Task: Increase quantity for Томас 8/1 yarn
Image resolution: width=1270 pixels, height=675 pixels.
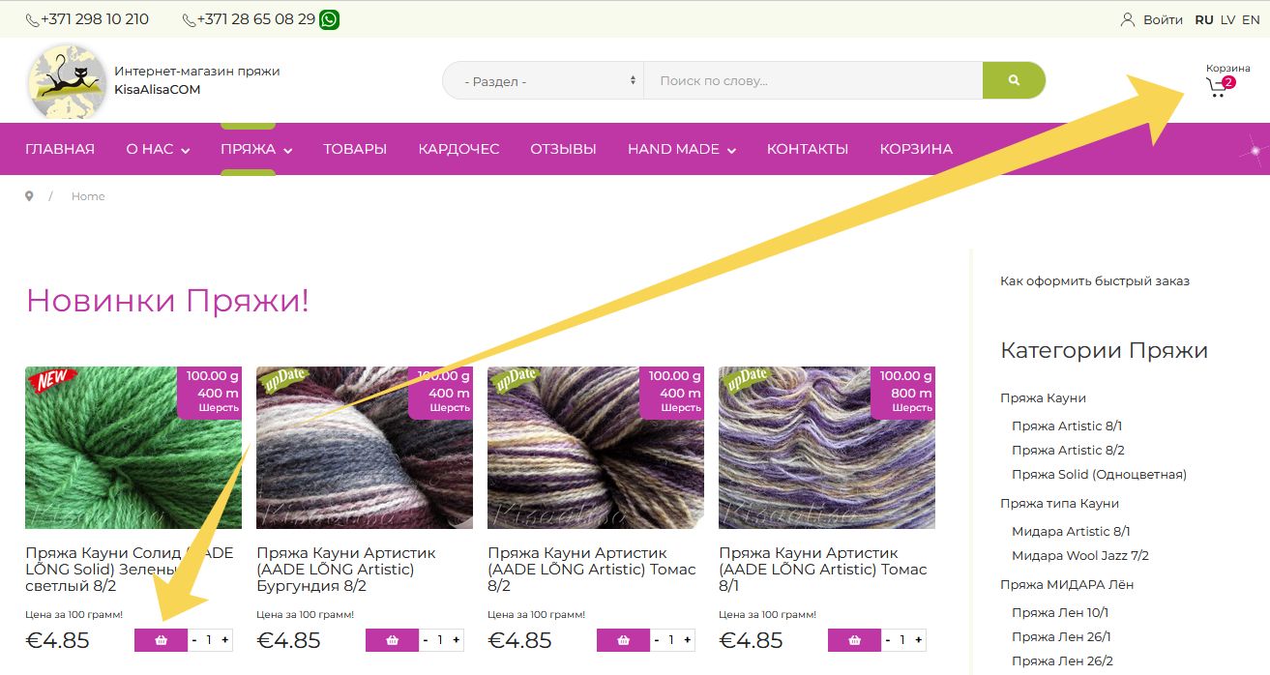Action: pyautogui.click(x=918, y=640)
